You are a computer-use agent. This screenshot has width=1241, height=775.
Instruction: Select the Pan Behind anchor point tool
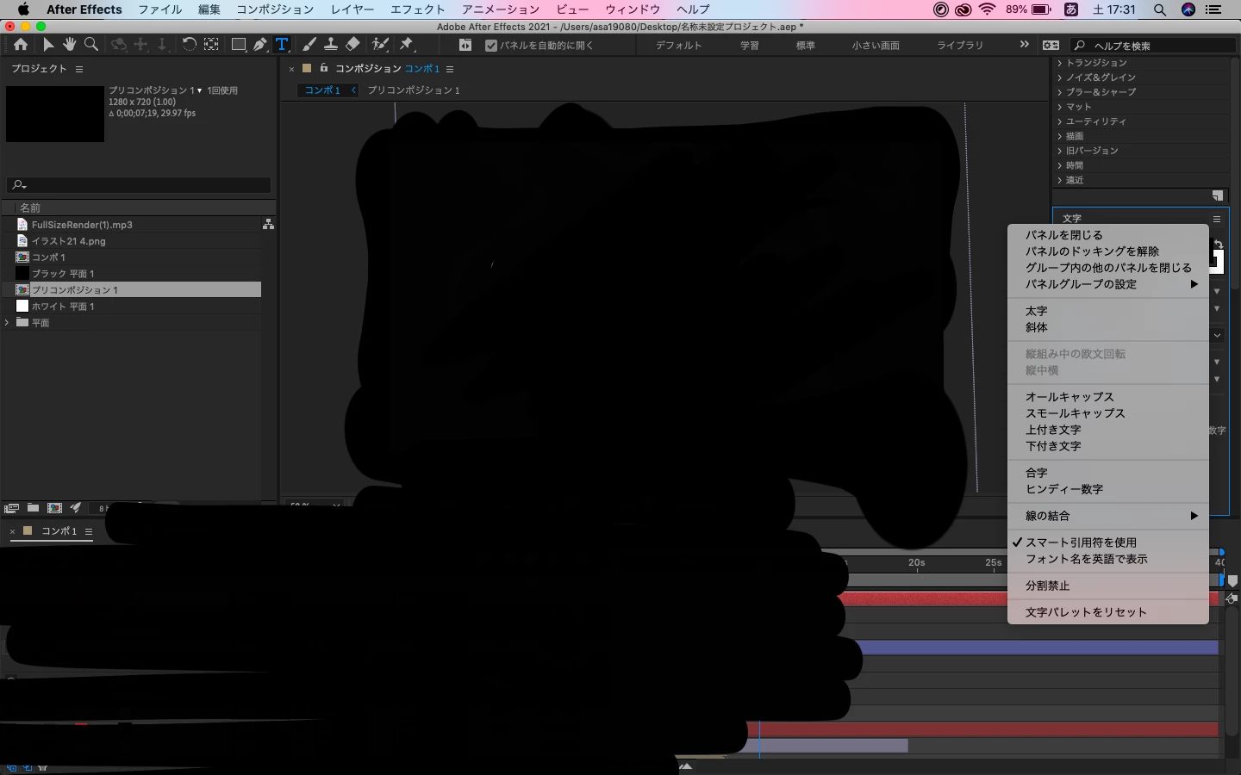211,45
